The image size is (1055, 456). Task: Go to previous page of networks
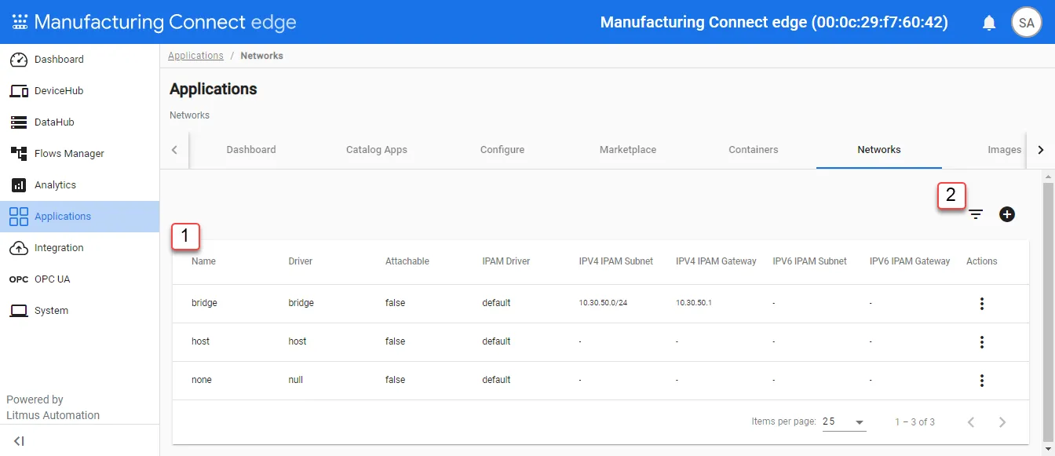(x=971, y=422)
